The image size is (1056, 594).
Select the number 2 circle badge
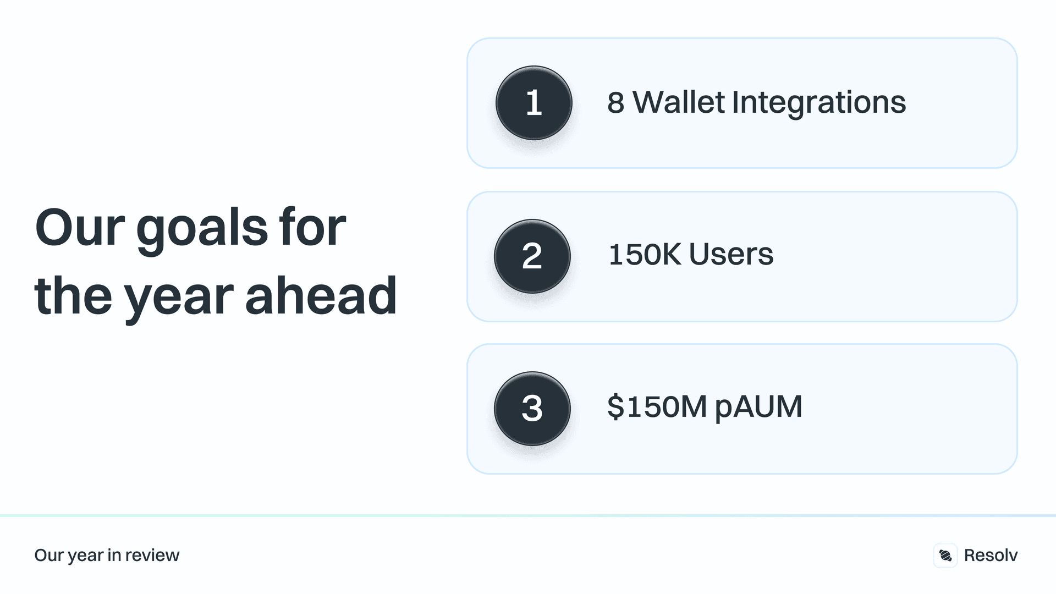coord(532,256)
